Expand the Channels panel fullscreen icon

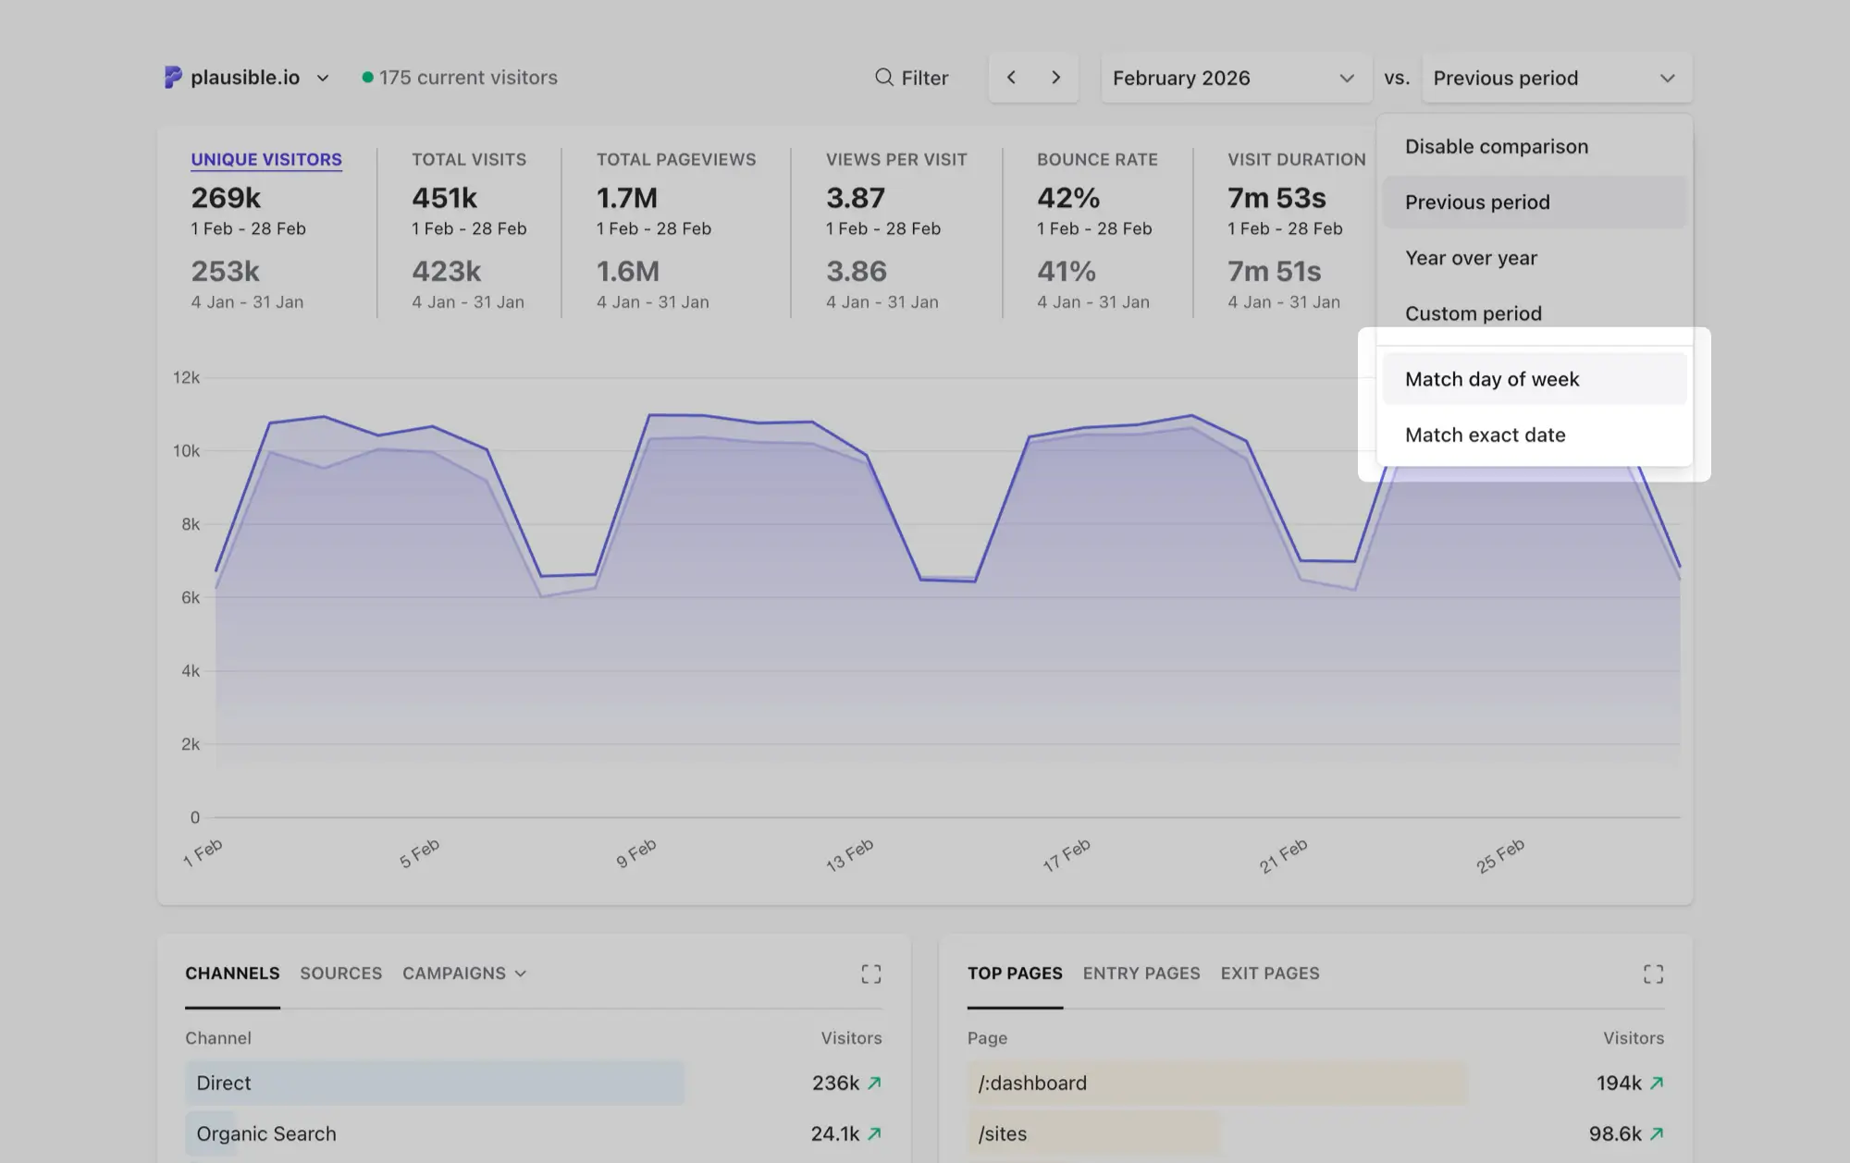point(870,973)
